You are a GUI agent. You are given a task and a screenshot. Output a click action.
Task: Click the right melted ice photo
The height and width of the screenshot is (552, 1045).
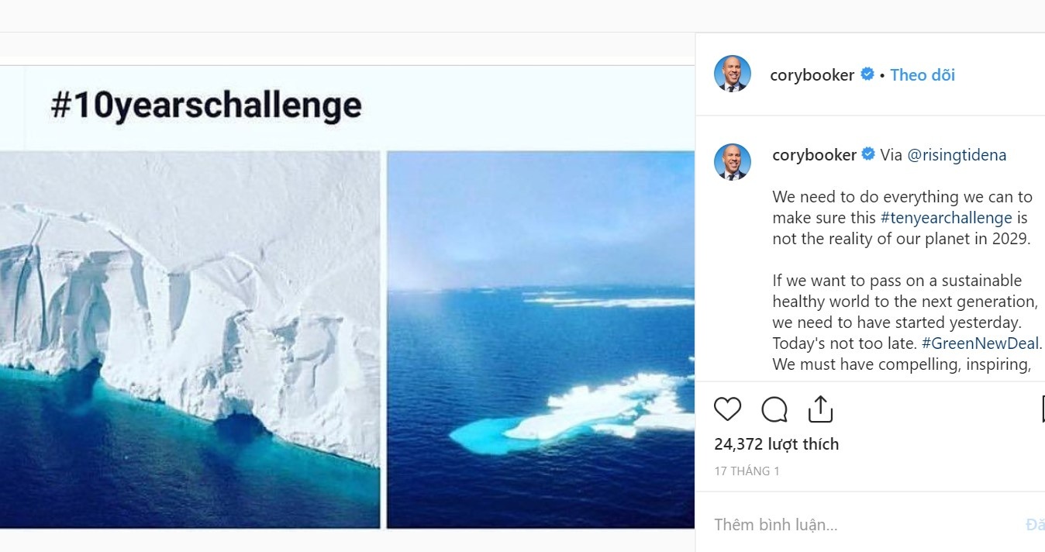click(x=540, y=340)
